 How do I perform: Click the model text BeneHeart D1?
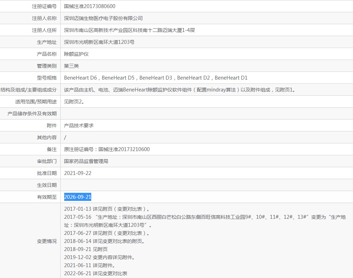[231, 78]
